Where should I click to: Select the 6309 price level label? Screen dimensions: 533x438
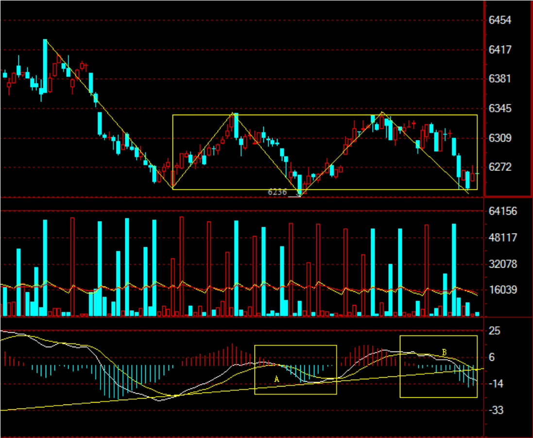coord(500,138)
